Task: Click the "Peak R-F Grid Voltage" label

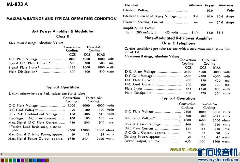Action: point(143,124)
